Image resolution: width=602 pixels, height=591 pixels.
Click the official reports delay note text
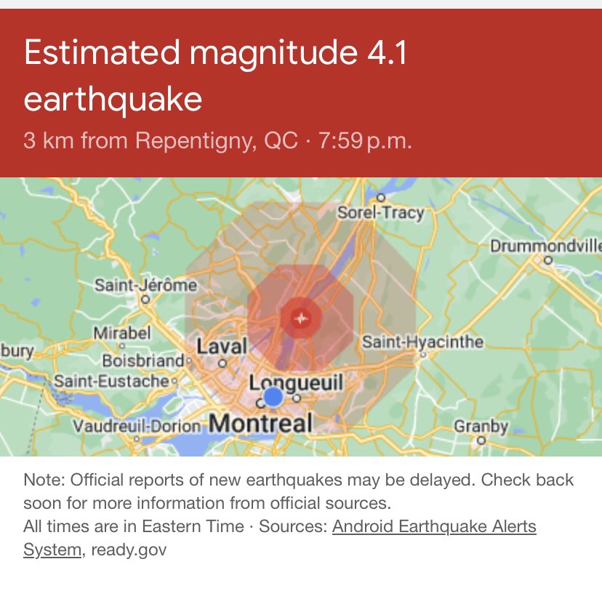pyautogui.click(x=299, y=491)
